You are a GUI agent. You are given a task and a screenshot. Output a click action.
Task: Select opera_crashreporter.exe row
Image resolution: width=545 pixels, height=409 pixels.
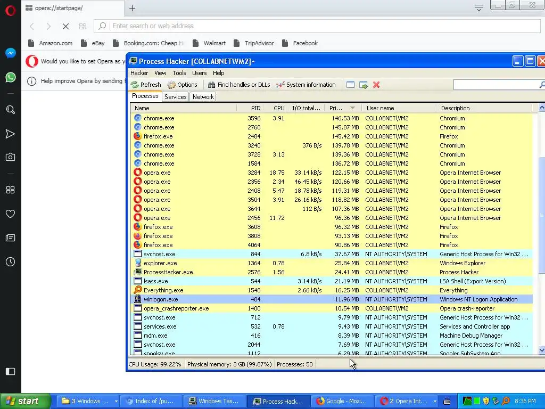[332, 308]
